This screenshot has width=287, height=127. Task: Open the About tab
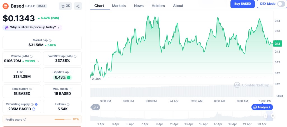coord(178,6)
